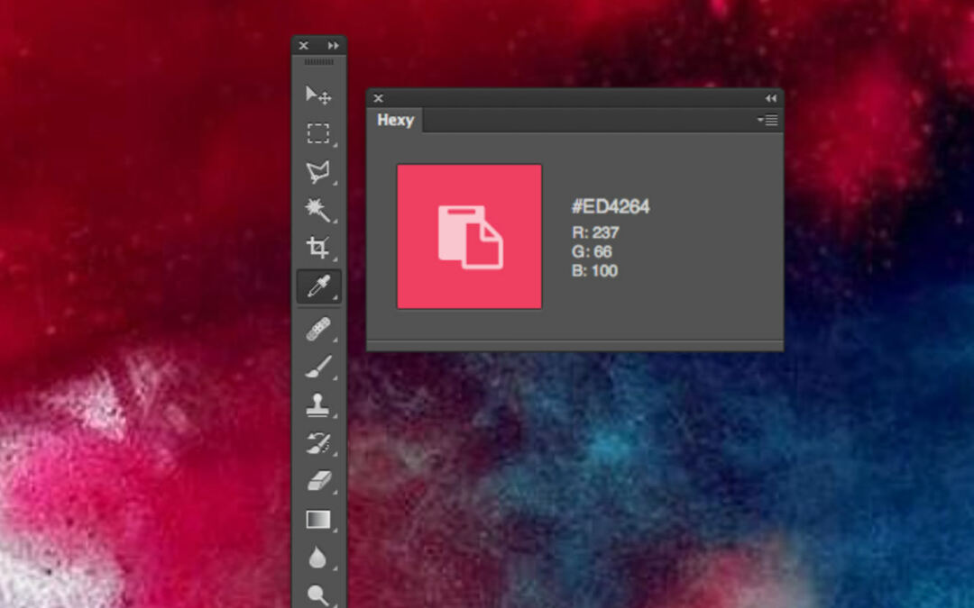The image size is (974, 608).
Task: Select the Clone Stamp tool
Action: 318,405
